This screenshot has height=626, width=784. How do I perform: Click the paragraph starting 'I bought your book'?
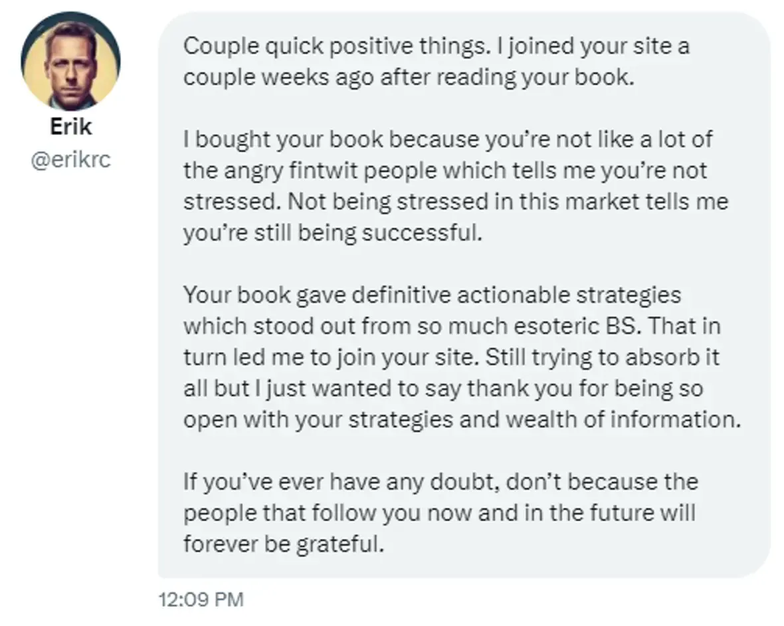[x=456, y=186]
